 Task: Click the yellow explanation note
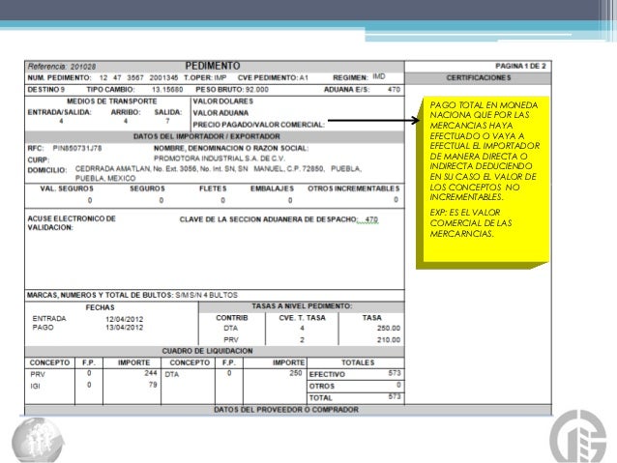pyautogui.click(x=483, y=183)
